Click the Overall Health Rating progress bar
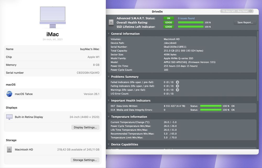Screen dimensions: 262x168 coord(191,22)
